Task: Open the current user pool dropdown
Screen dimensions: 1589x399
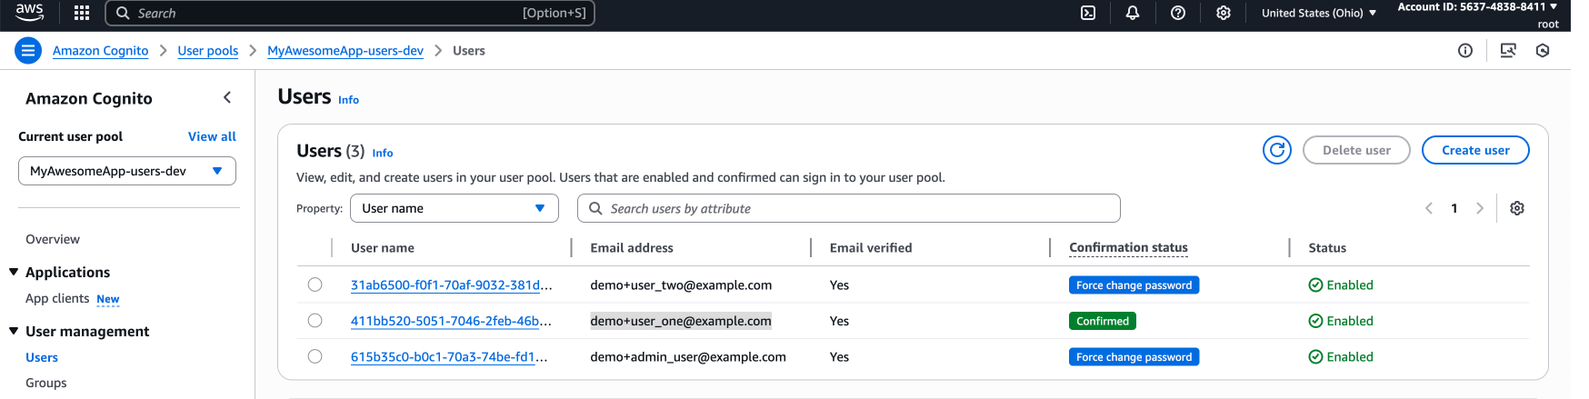Action: tap(127, 171)
